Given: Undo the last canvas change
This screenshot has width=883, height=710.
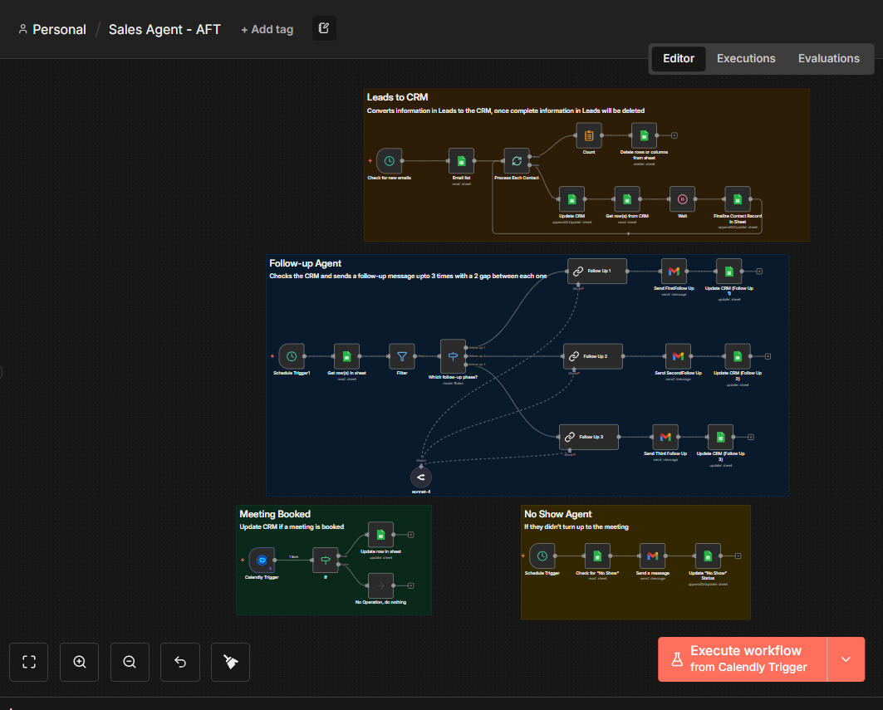Looking at the screenshot, I should tap(179, 662).
